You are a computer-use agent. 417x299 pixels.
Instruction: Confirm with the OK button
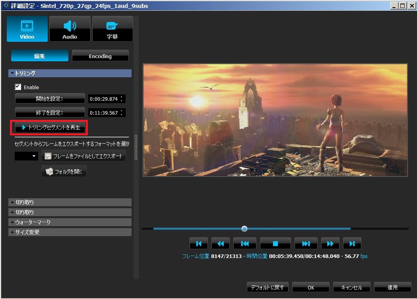coord(311,287)
